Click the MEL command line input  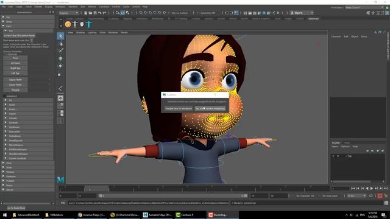(x=149, y=203)
